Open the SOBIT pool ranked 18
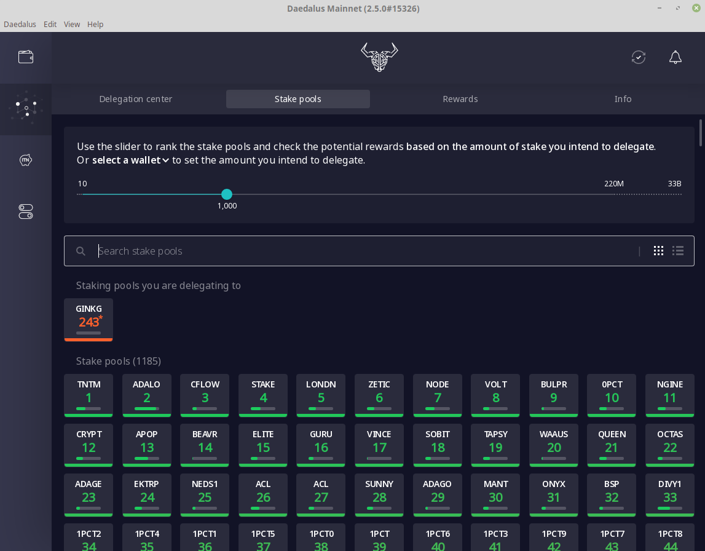 pyautogui.click(x=438, y=445)
